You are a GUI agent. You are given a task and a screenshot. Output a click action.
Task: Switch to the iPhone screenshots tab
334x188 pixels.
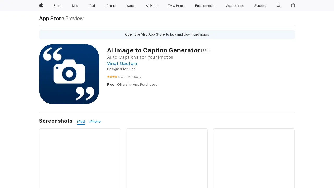point(95,121)
